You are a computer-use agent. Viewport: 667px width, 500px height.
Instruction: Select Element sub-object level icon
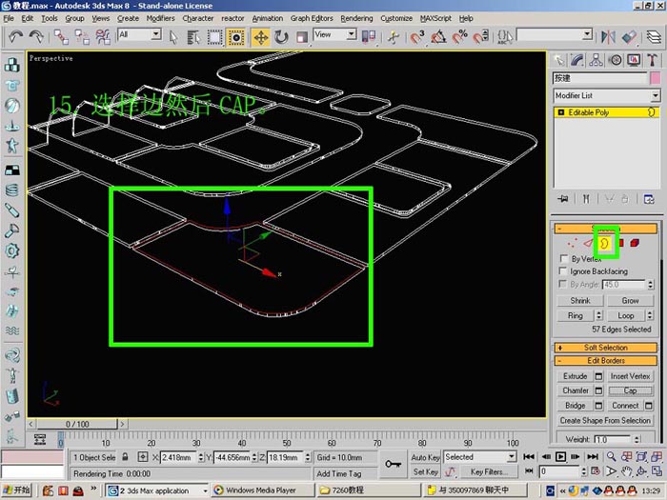click(x=635, y=243)
